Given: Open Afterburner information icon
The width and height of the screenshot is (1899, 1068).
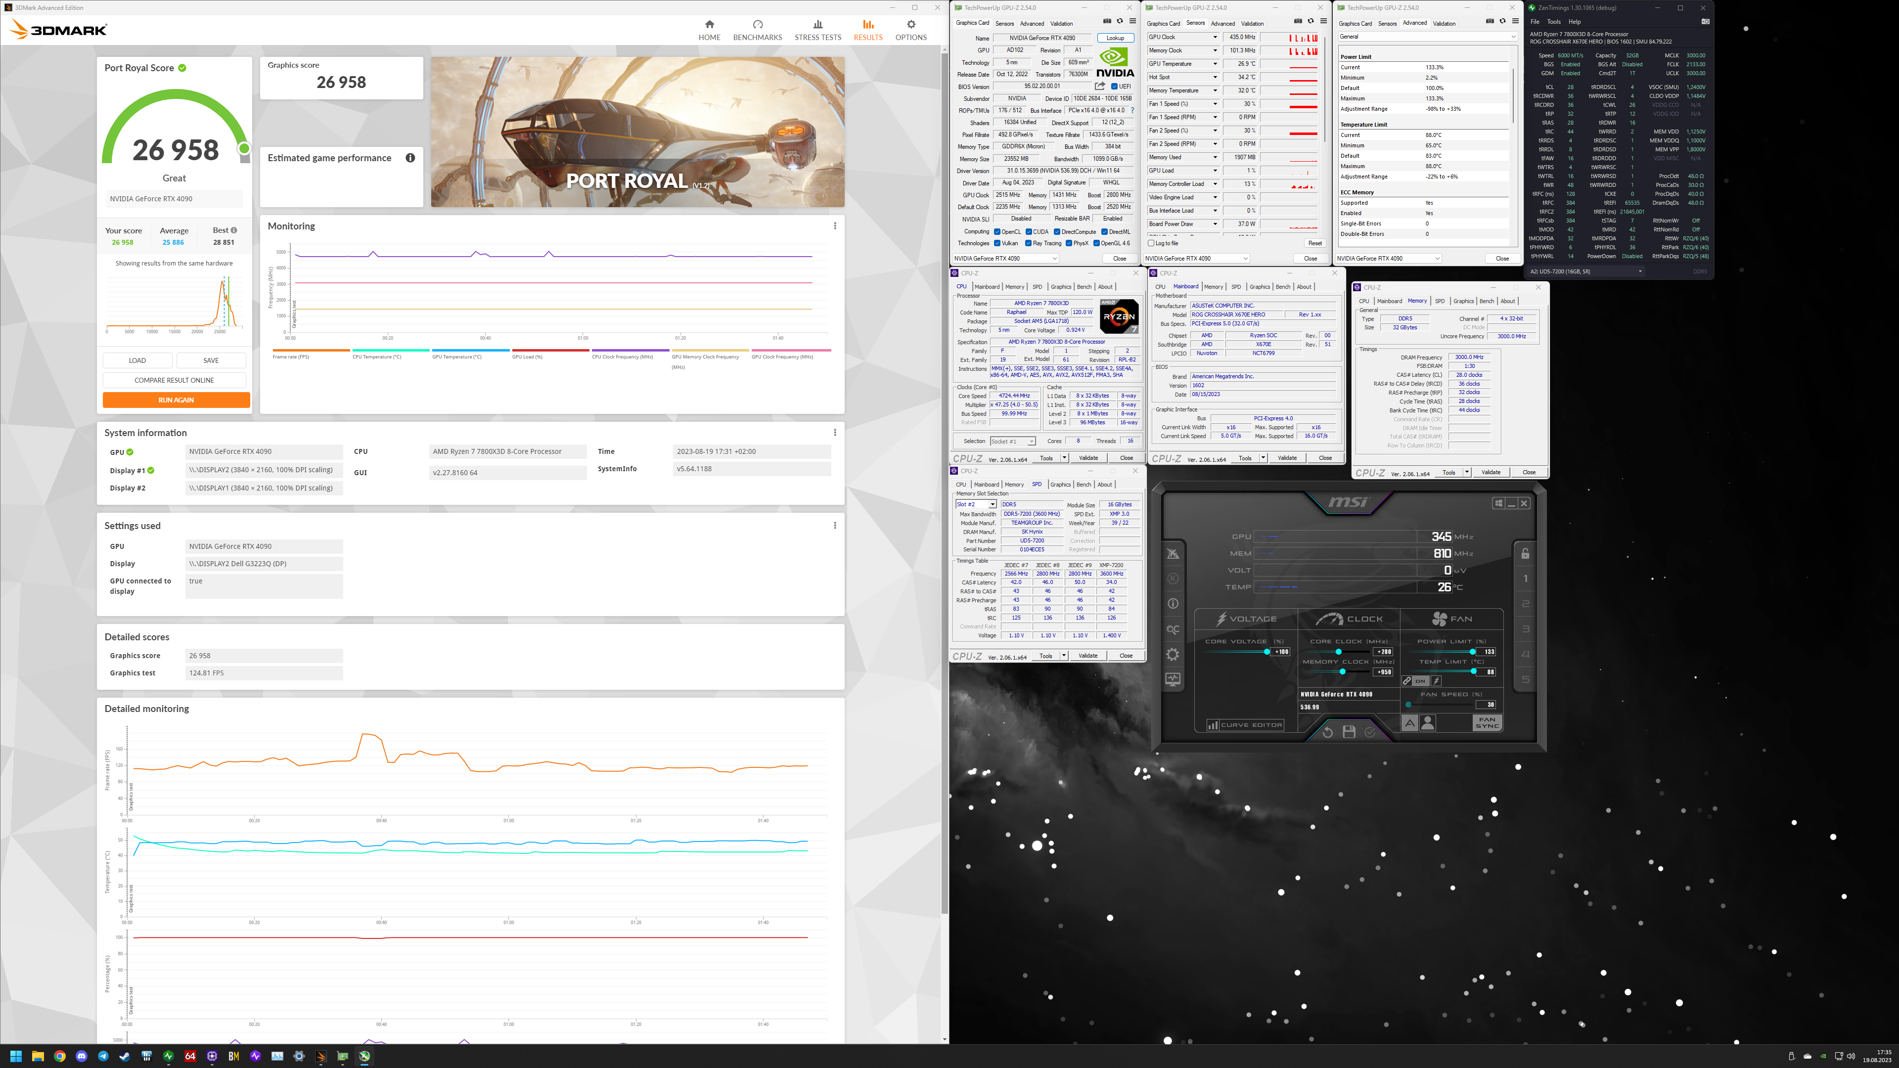Looking at the screenshot, I should (1173, 604).
